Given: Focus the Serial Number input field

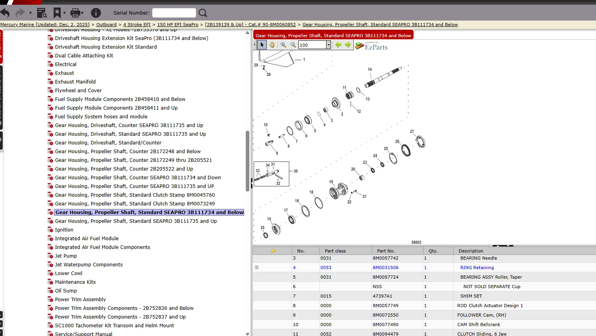Looking at the screenshot, I should (174, 13).
